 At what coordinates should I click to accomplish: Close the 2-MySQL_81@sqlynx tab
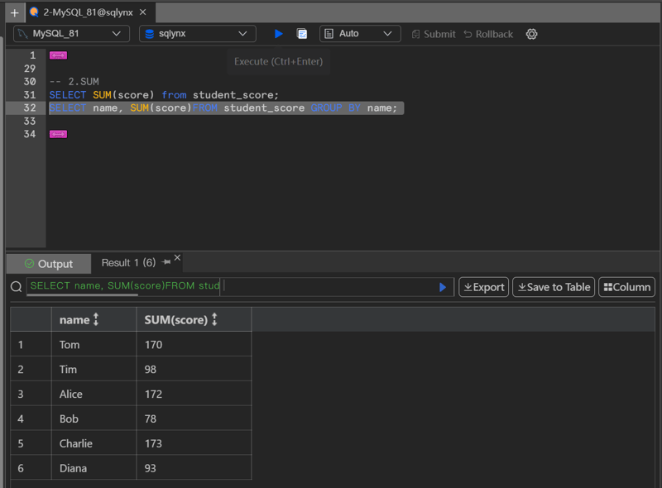pyautogui.click(x=143, y=12)
